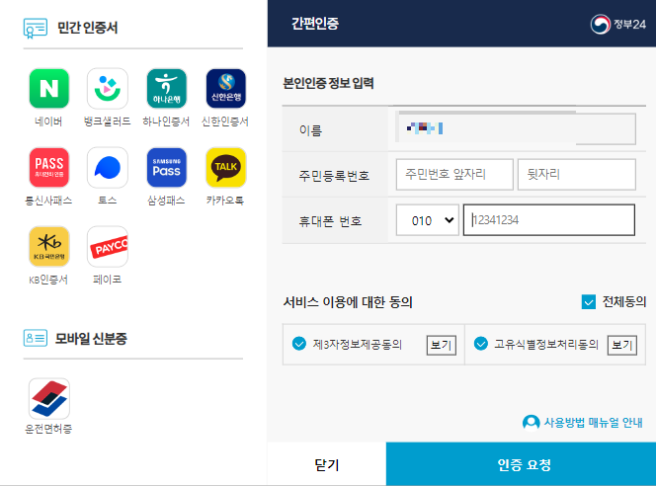Open the 010 phone prefix dropdown
The image size is (656, 486).
coord(428,220)
